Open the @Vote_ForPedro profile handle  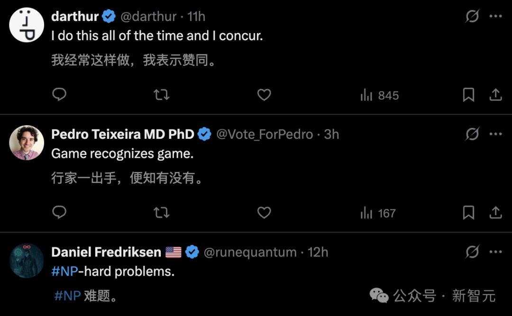[265, 135]
